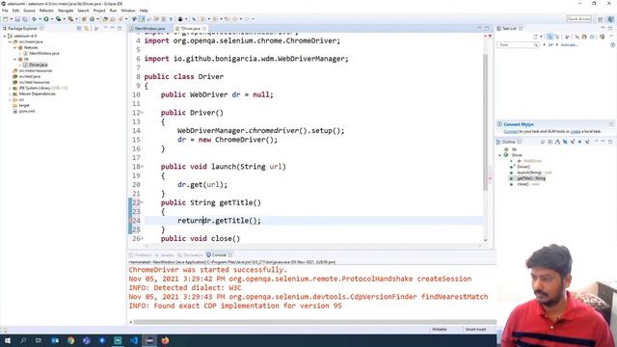Click the Connect link in Mylyn notice

coord(511,131)
